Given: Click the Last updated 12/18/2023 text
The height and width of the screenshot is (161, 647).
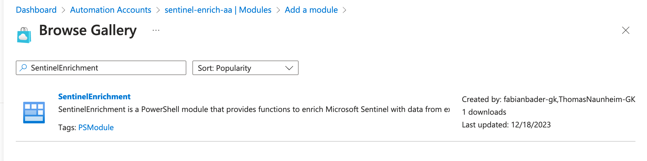Looking at the screenshot, I should click(506, 125).
